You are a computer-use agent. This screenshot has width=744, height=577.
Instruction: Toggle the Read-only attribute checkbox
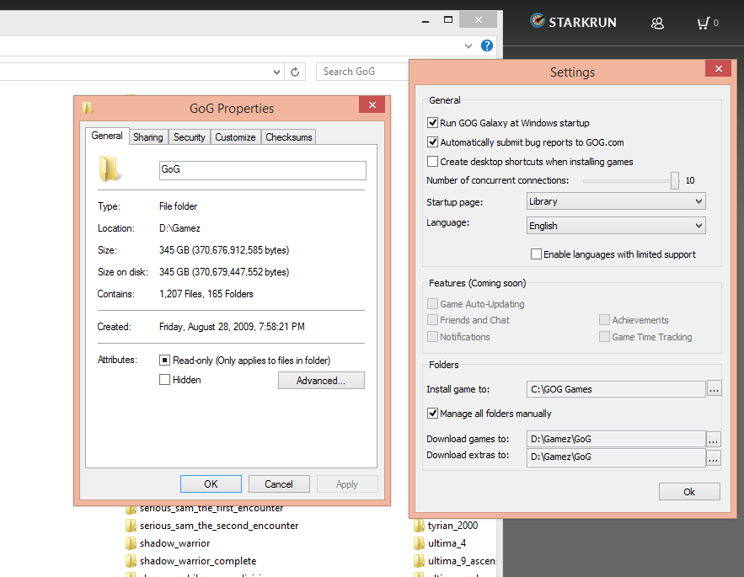coord(164,361)
